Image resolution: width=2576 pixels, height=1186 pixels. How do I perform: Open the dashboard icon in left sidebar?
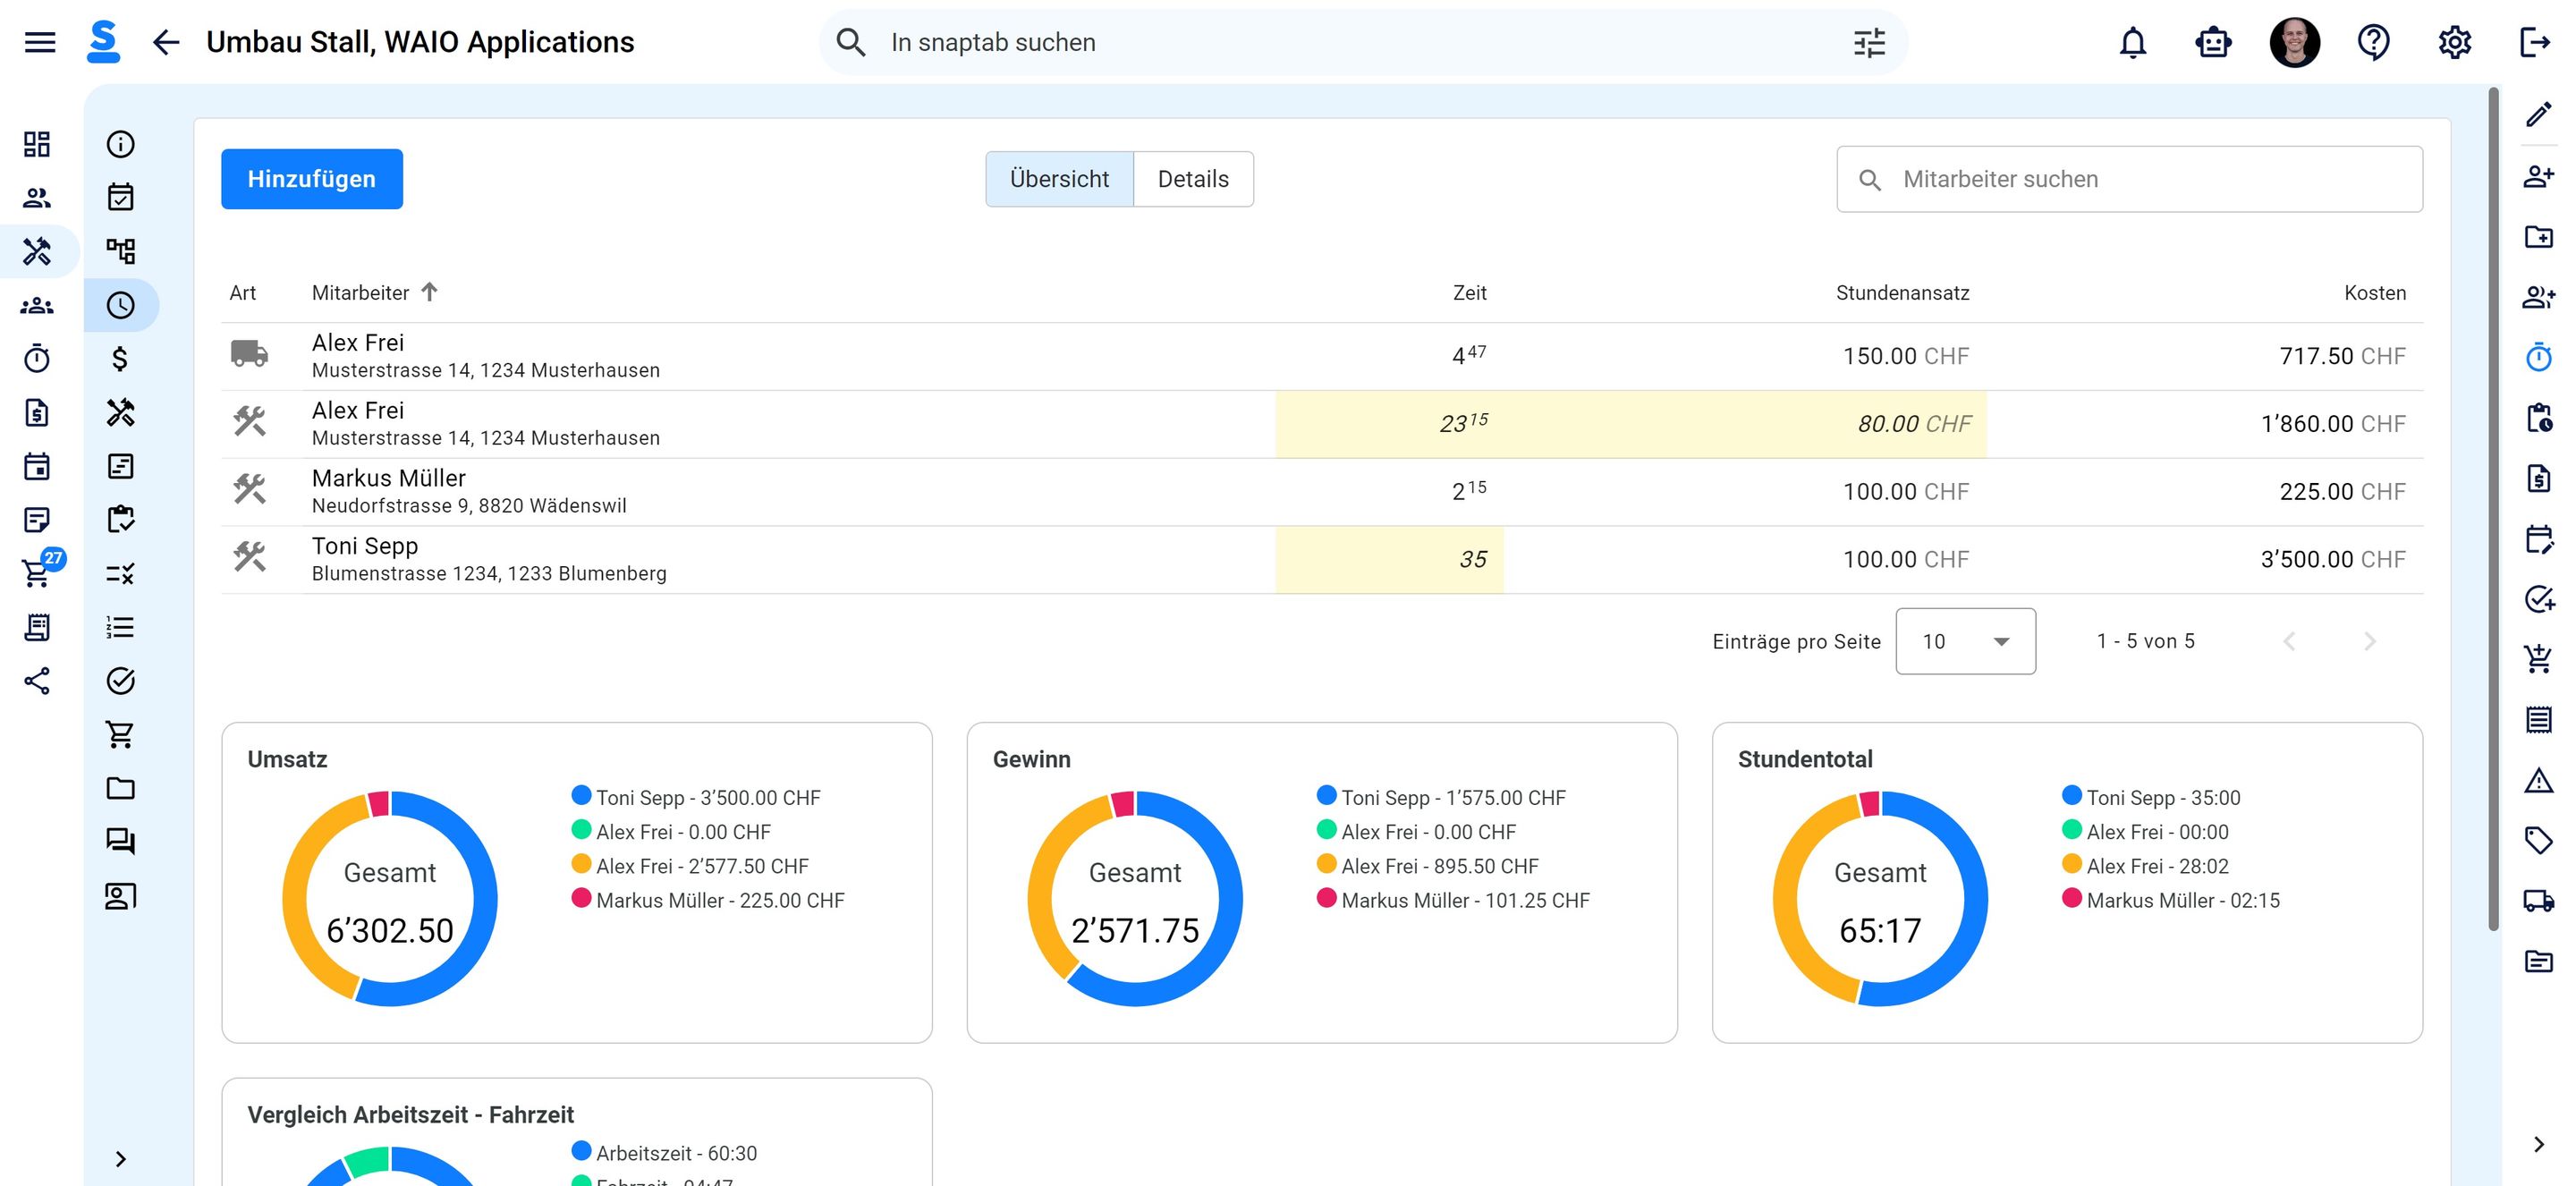pos(37,144)
